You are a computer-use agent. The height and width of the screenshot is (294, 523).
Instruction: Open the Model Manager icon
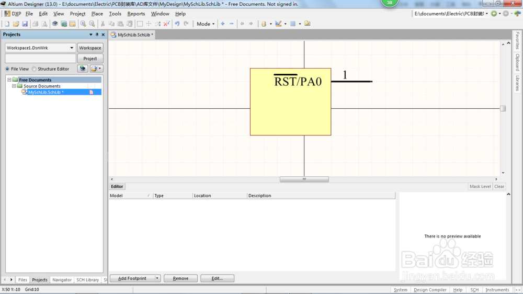[307, 24]
